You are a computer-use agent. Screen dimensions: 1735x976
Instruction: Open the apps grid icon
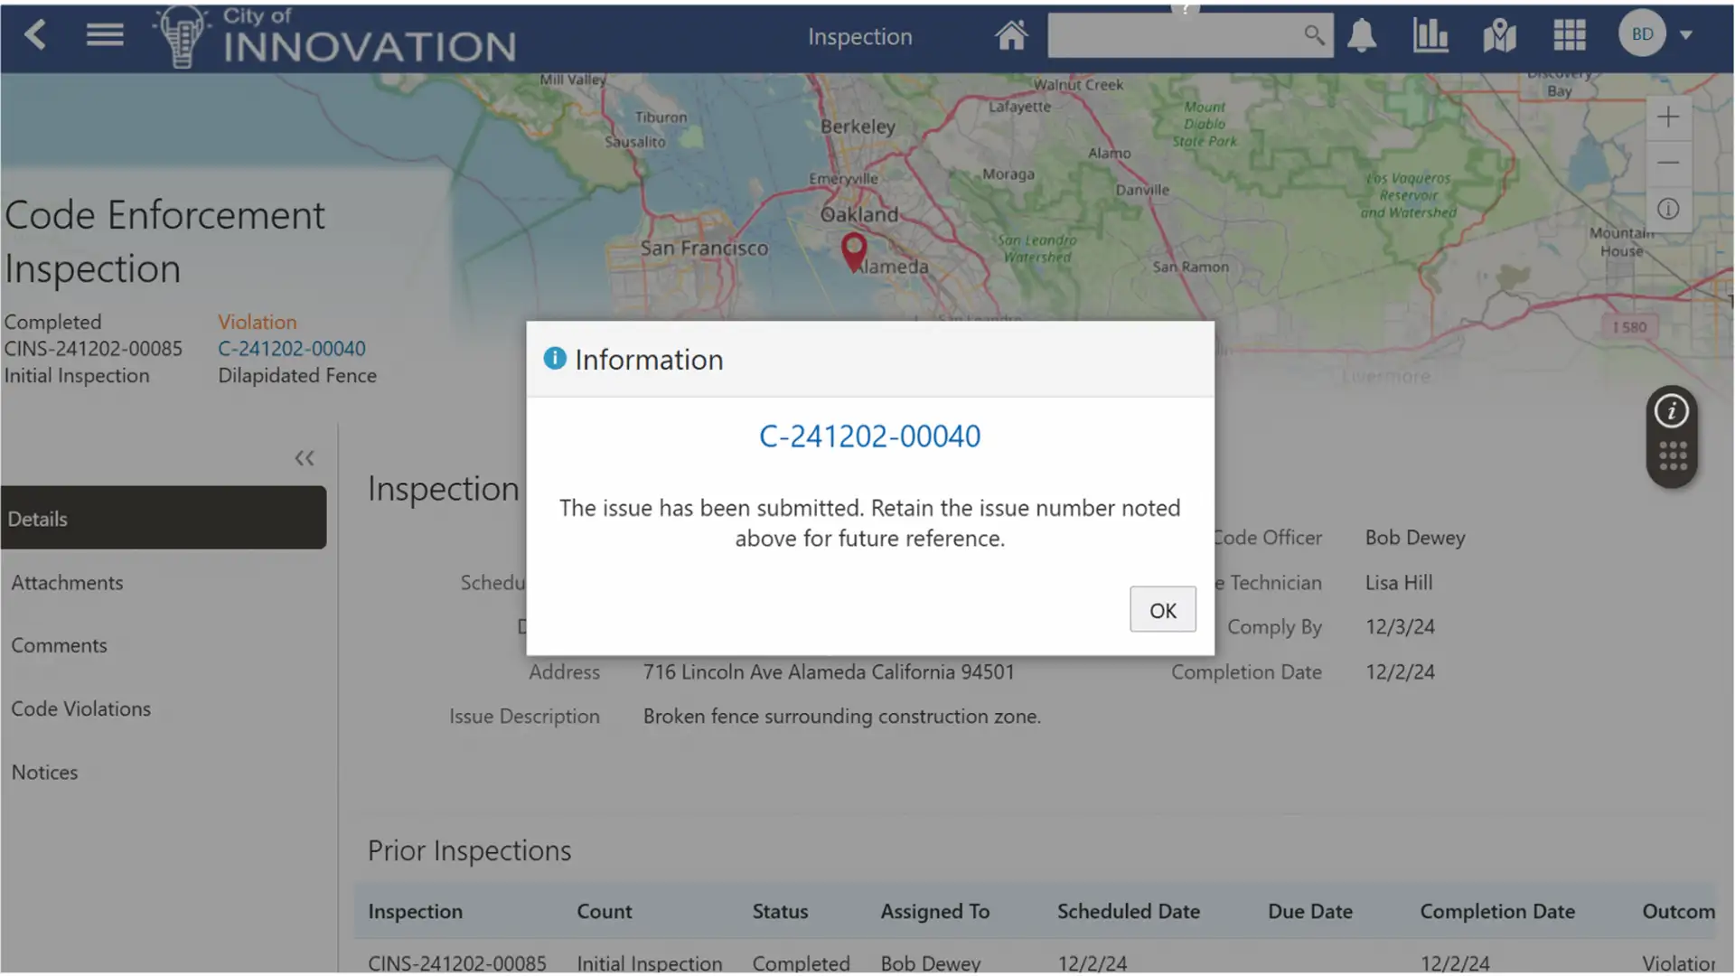[1570, 35]
